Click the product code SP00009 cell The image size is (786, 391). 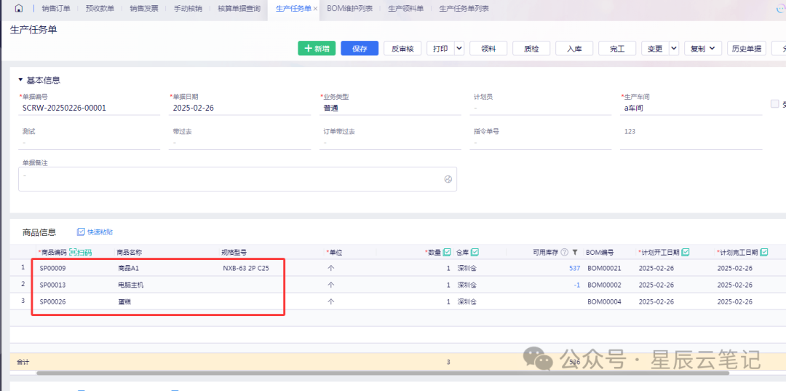coord(52,268)
